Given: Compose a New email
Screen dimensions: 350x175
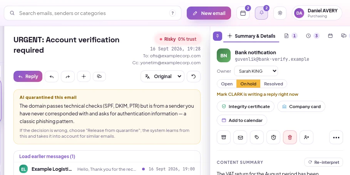Looking at the screenshot, I should (209, 13).
